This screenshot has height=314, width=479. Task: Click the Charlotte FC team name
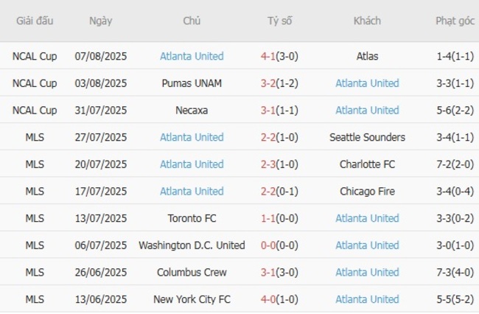click(367, 164)
